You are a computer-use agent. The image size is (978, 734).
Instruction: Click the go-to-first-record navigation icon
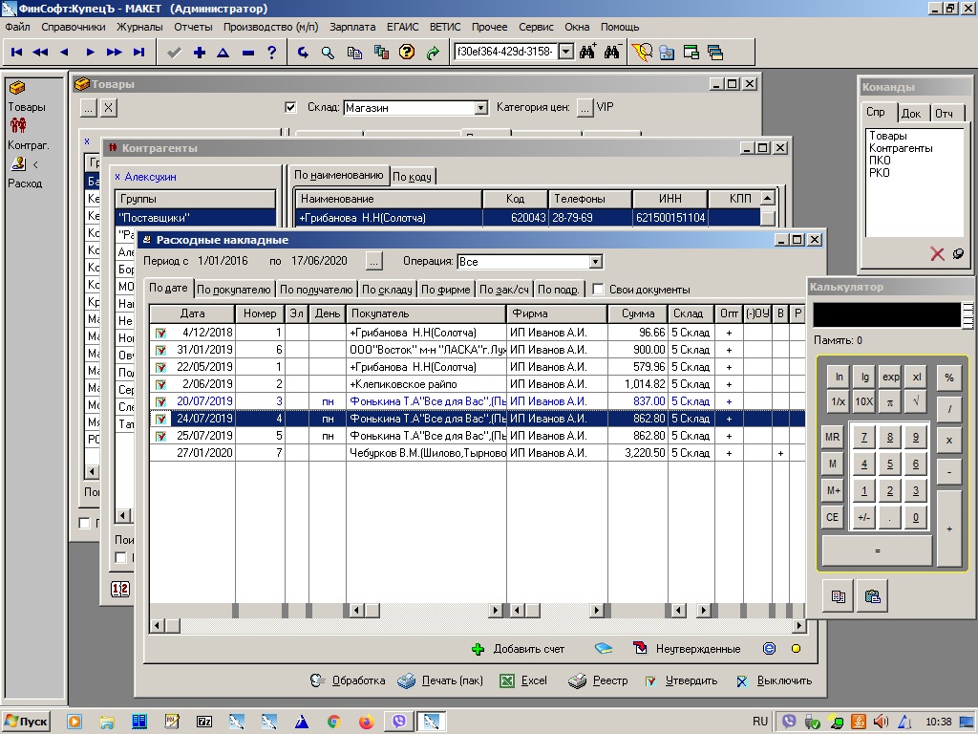[x=16, y=53]
